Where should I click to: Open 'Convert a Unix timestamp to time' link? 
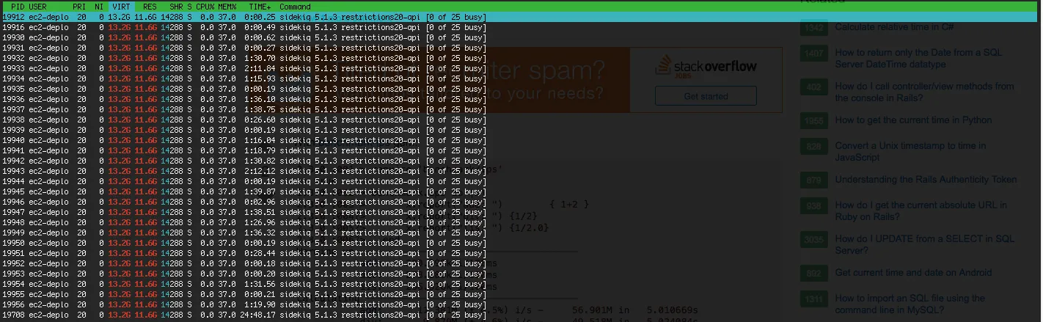[x=910, y=151]
